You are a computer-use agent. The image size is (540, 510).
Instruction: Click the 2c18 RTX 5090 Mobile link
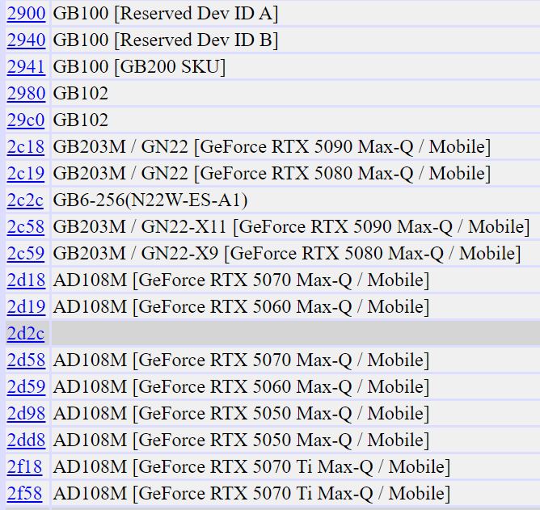coord(26,147)
